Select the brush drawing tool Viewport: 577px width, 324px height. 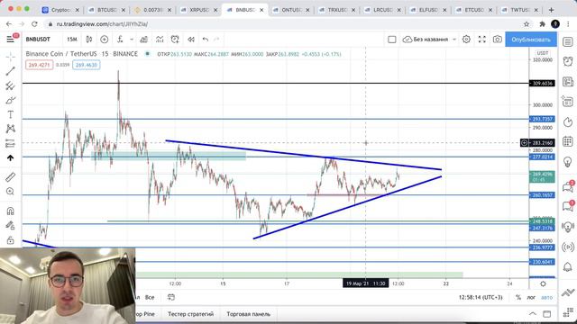(x=10, y=100)
